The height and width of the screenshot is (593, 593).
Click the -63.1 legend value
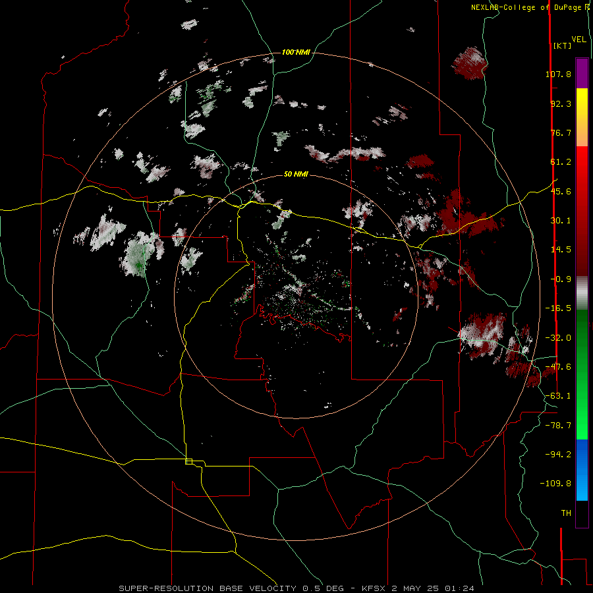coord(558,396)
